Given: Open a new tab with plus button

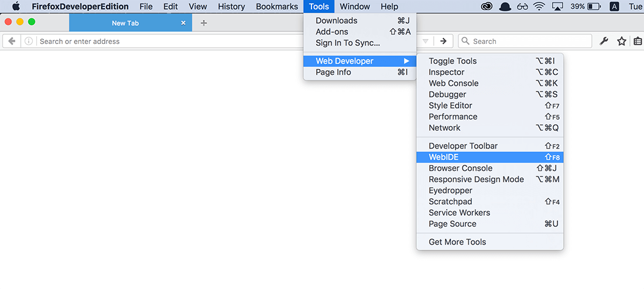Looking at the screenshot, I should click(x=203, y=23).
